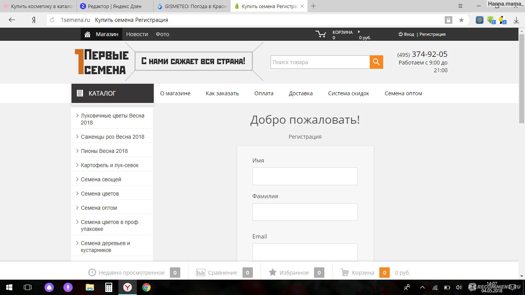Viewport: 525px width, 295px height.
Task: Click the browser back arrow
Action: tap(12, 20)
